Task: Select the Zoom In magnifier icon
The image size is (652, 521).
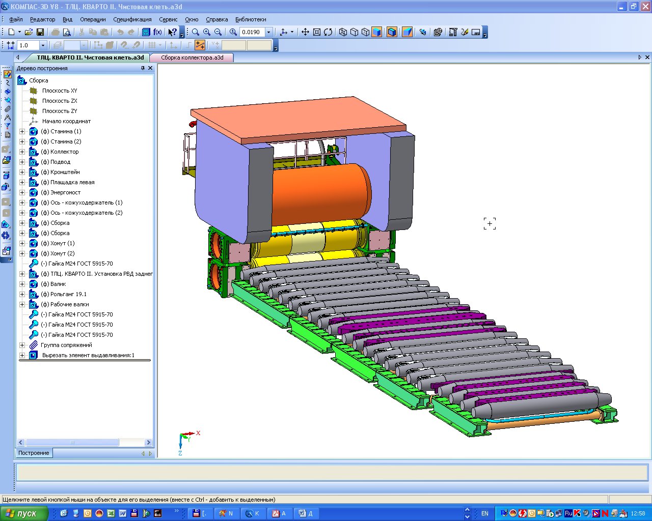Action: click(207, 32)
